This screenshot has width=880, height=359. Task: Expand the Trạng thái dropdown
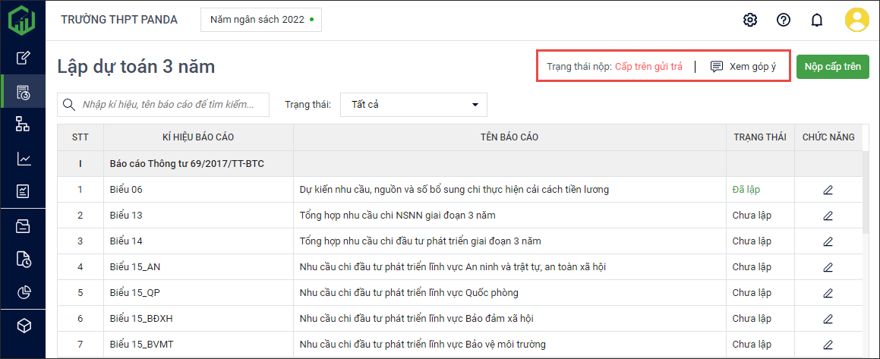pos(414,105)
